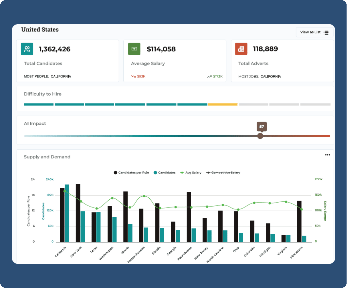Enable the Competitive Salary legend series
Image resolution: width=347 pixels, height=288 pixels.
pos(223,172)
